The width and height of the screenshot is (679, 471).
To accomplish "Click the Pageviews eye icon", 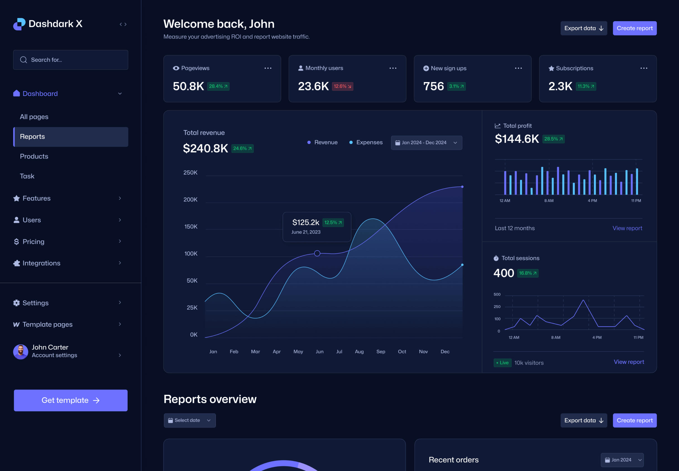I will click(176, 68).
